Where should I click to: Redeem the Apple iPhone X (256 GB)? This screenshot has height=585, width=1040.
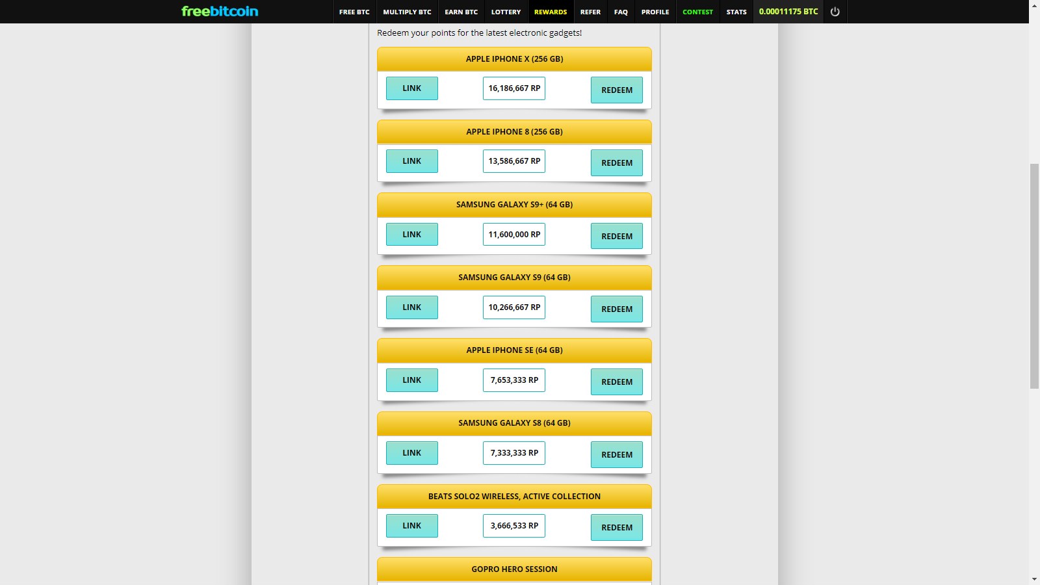[617, 90]
